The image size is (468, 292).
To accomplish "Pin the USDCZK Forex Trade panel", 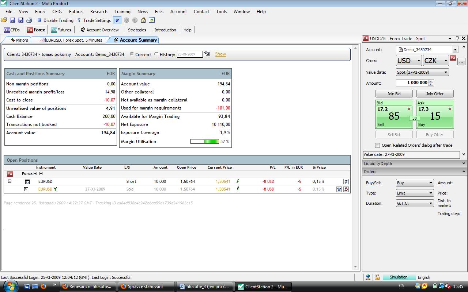I will tap(457, 38).
